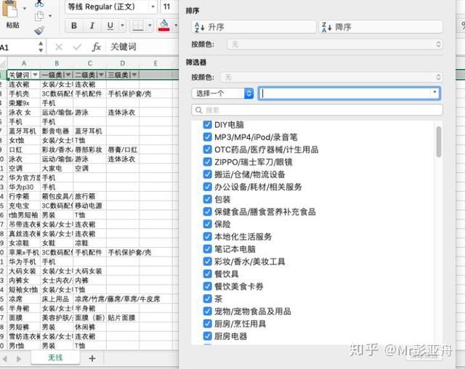Viewport: 465px width, 369px height.
Task: Click the next sheet navigation arrow
Action: (x=19, y=359)
